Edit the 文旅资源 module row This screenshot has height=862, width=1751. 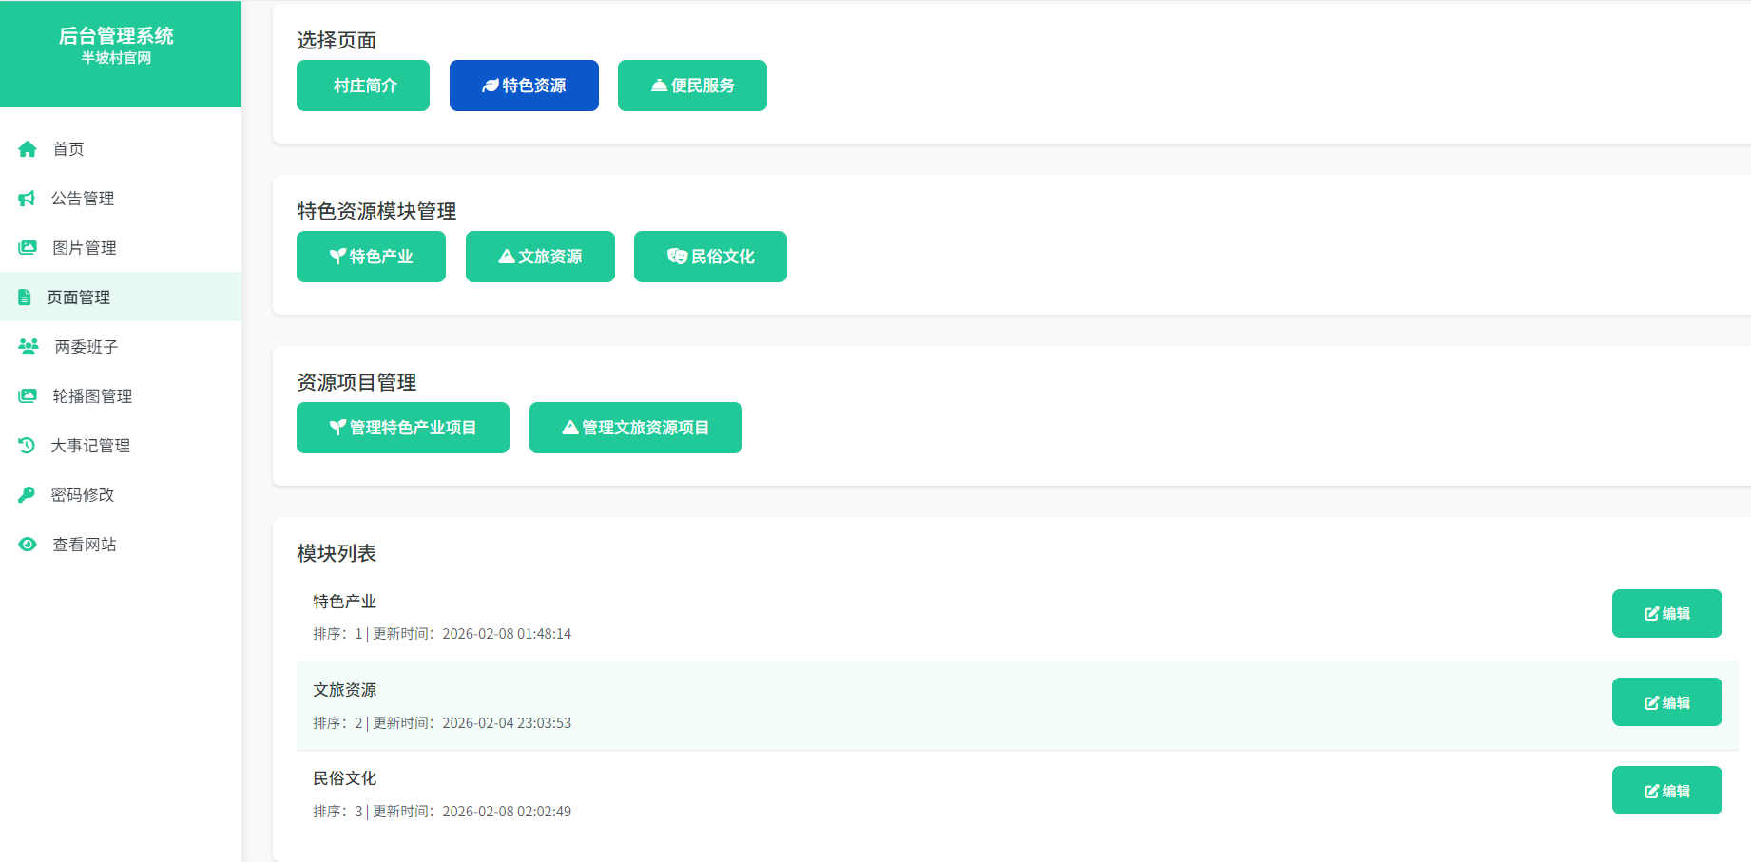pos(1666,702)
